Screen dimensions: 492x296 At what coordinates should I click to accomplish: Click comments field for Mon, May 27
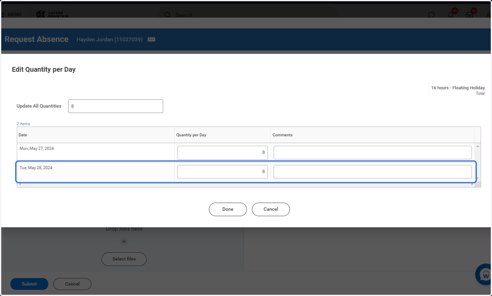(373, 152)
